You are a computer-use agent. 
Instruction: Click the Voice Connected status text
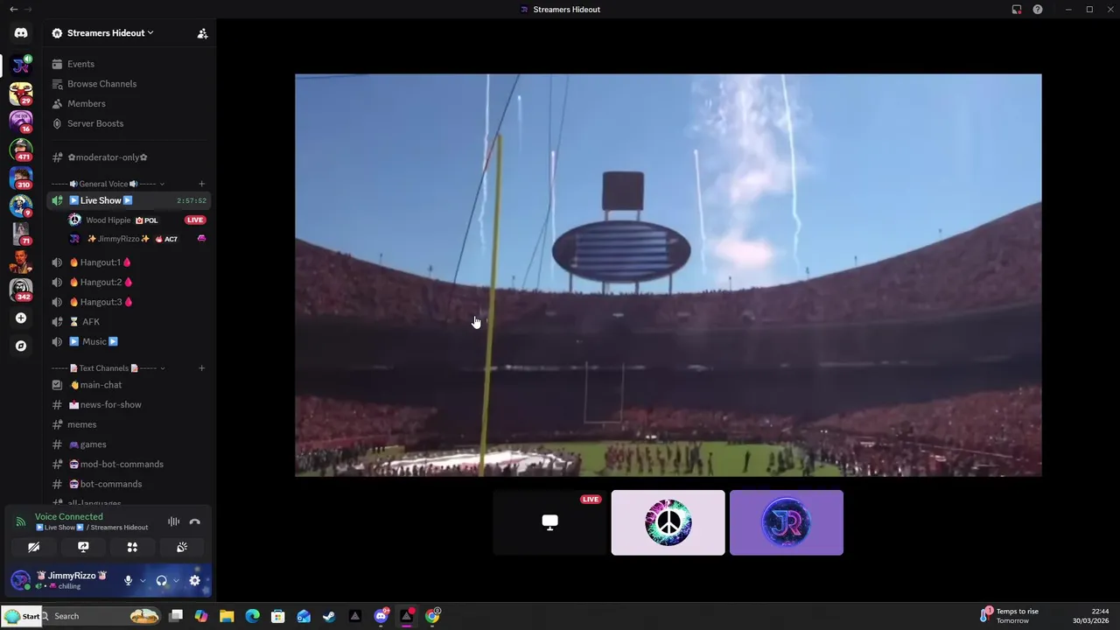pos(68,517)
